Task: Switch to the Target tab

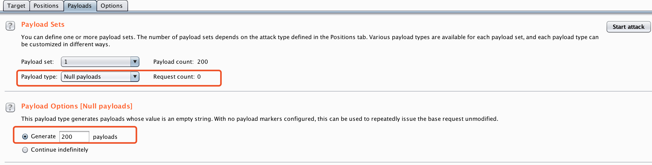Action: click(x=16, y=5)
